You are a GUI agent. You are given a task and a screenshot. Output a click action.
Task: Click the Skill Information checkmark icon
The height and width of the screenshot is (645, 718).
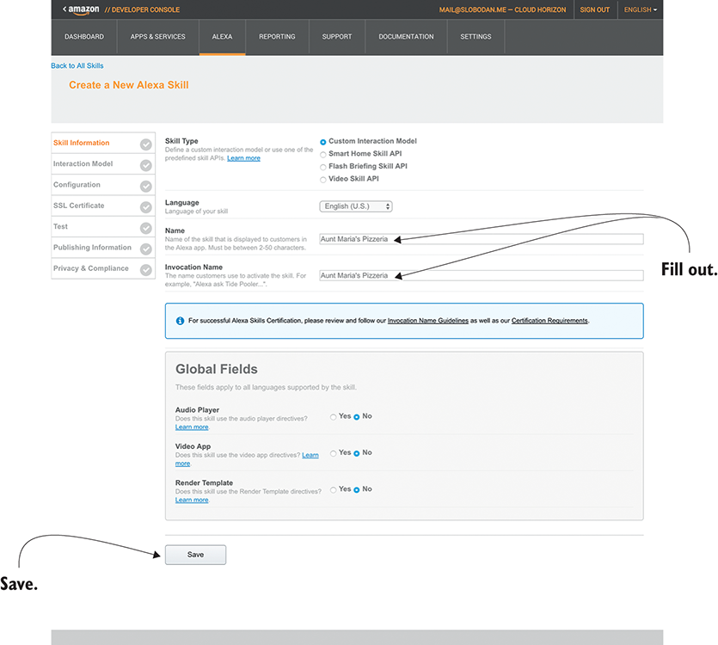click(x=146, y=144)
